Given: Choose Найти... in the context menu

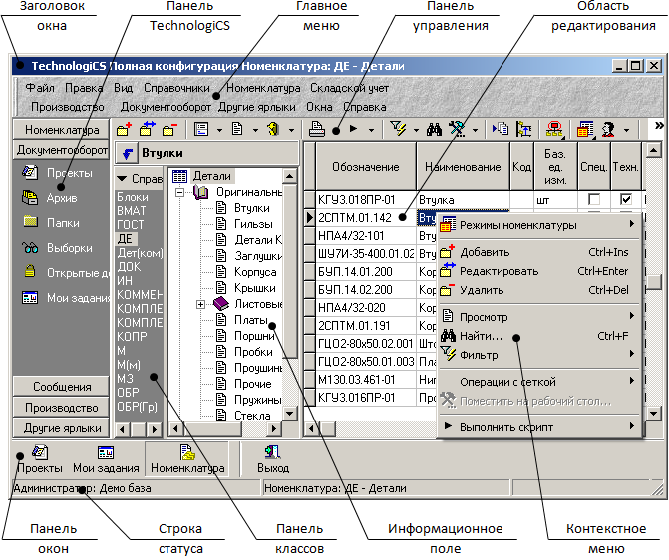Looking at the screenshot, I should pos(539,336).
